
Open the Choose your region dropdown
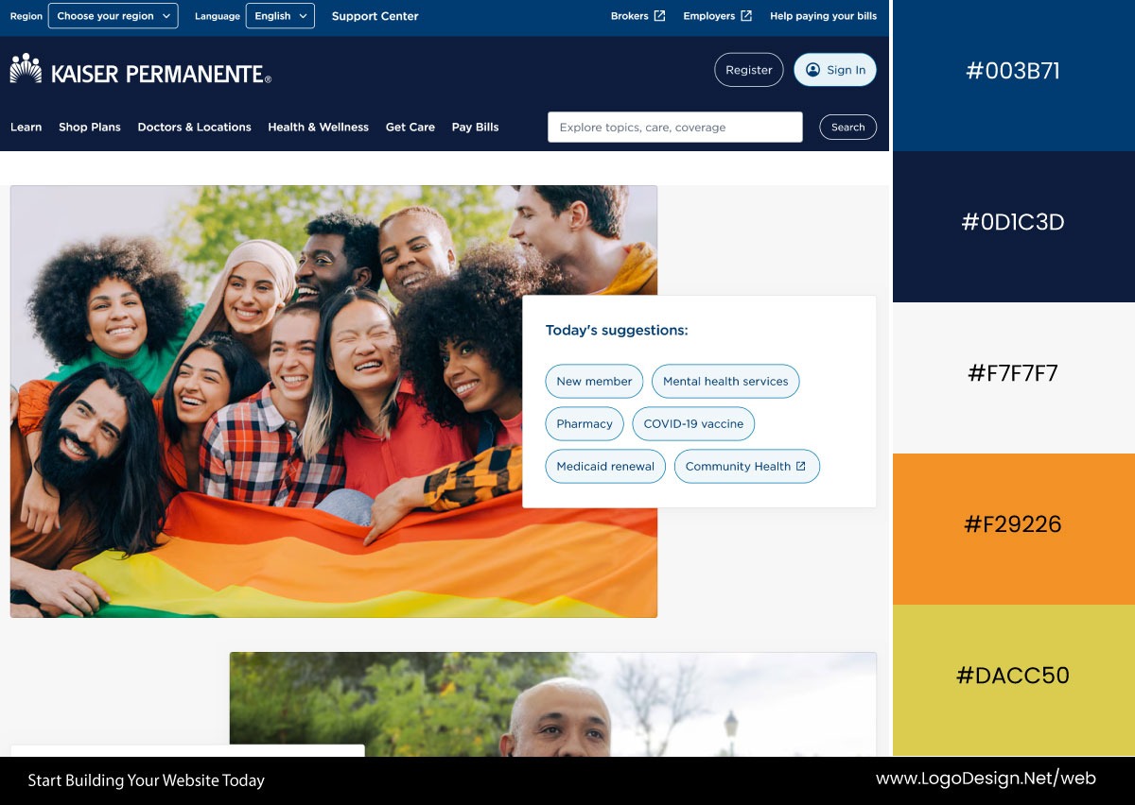[113, 16]
